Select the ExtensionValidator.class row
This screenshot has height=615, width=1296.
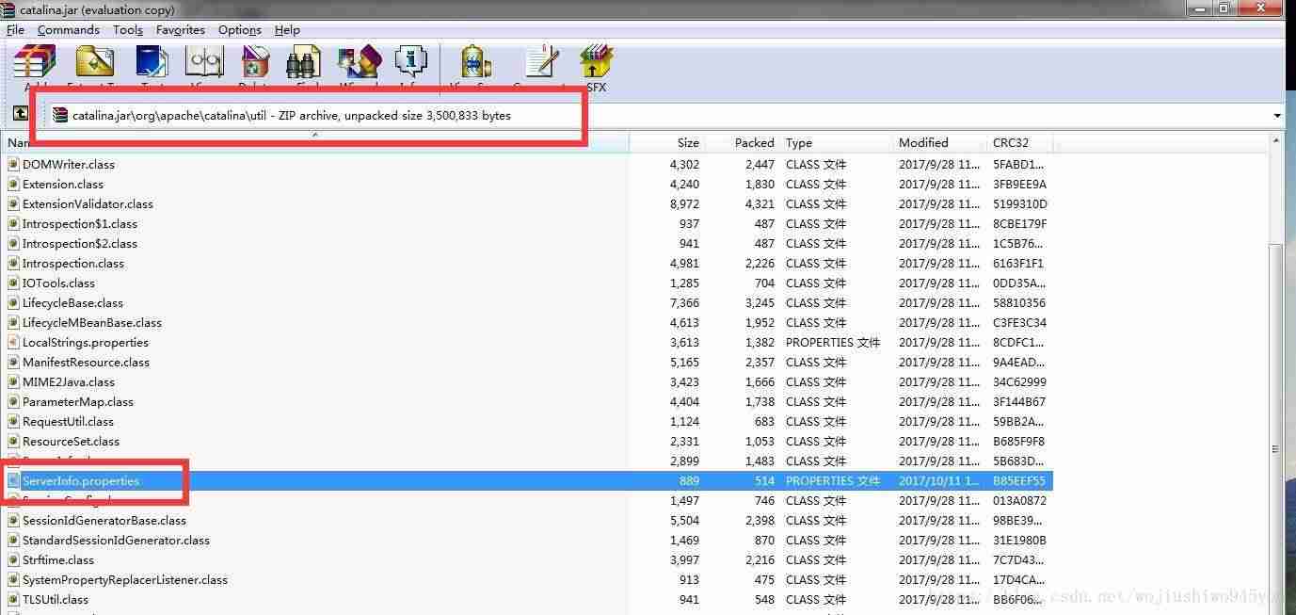click(x=527, y=203)
